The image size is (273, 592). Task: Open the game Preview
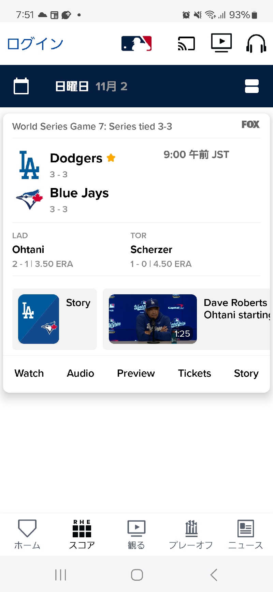(x=136, y=373)
